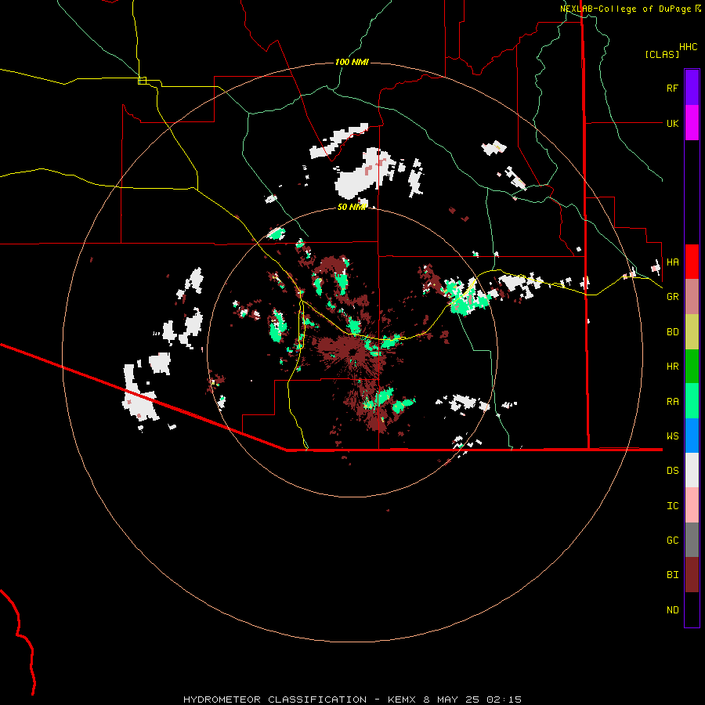This screenshot has width=705, height=705.
Task: Click the HHC product label
Action: point(688,47)
